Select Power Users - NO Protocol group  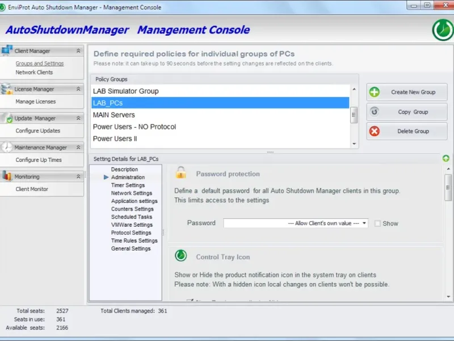pyautogui.click(x=220, y=127)
